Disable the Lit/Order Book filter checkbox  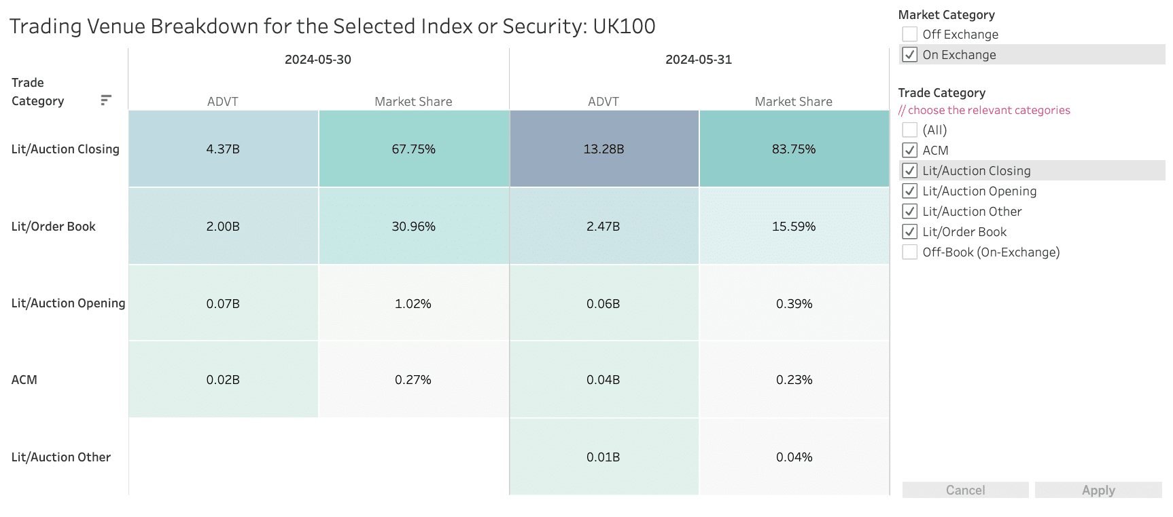click(x=910, y=231)
